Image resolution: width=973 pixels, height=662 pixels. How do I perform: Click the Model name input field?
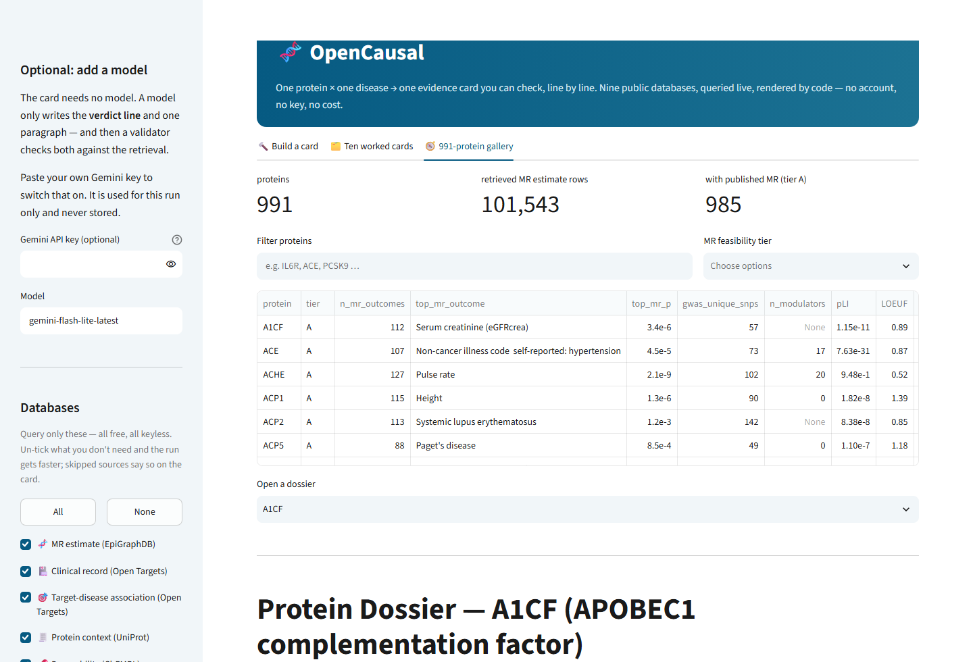coord(101,321)
